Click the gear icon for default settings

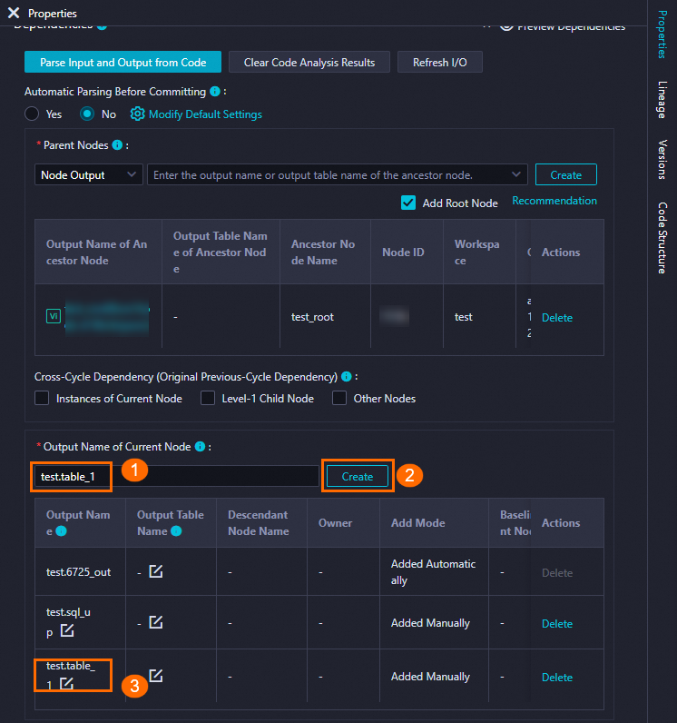pos(137,114)
